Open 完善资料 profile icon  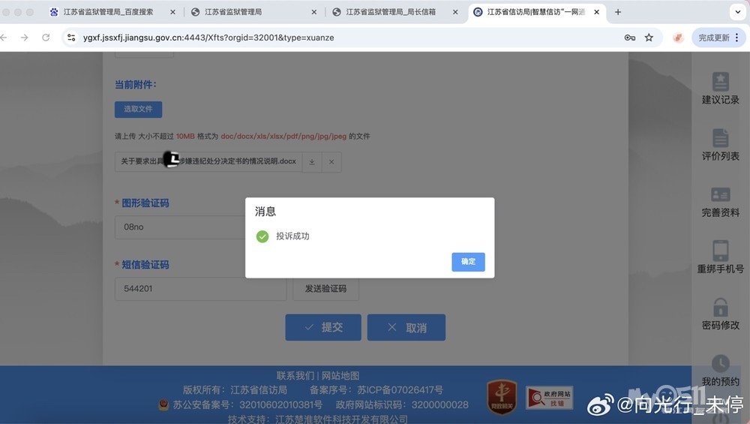[720, 195]
